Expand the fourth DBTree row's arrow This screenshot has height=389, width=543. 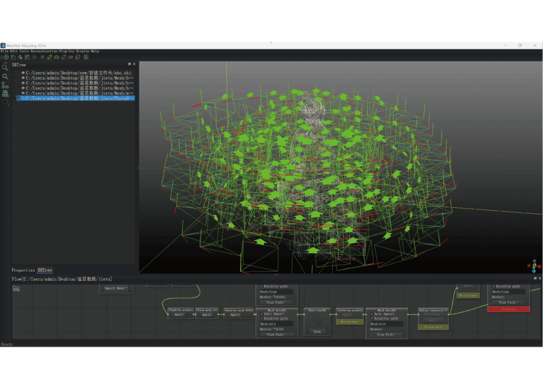click(x=14, y=89)
